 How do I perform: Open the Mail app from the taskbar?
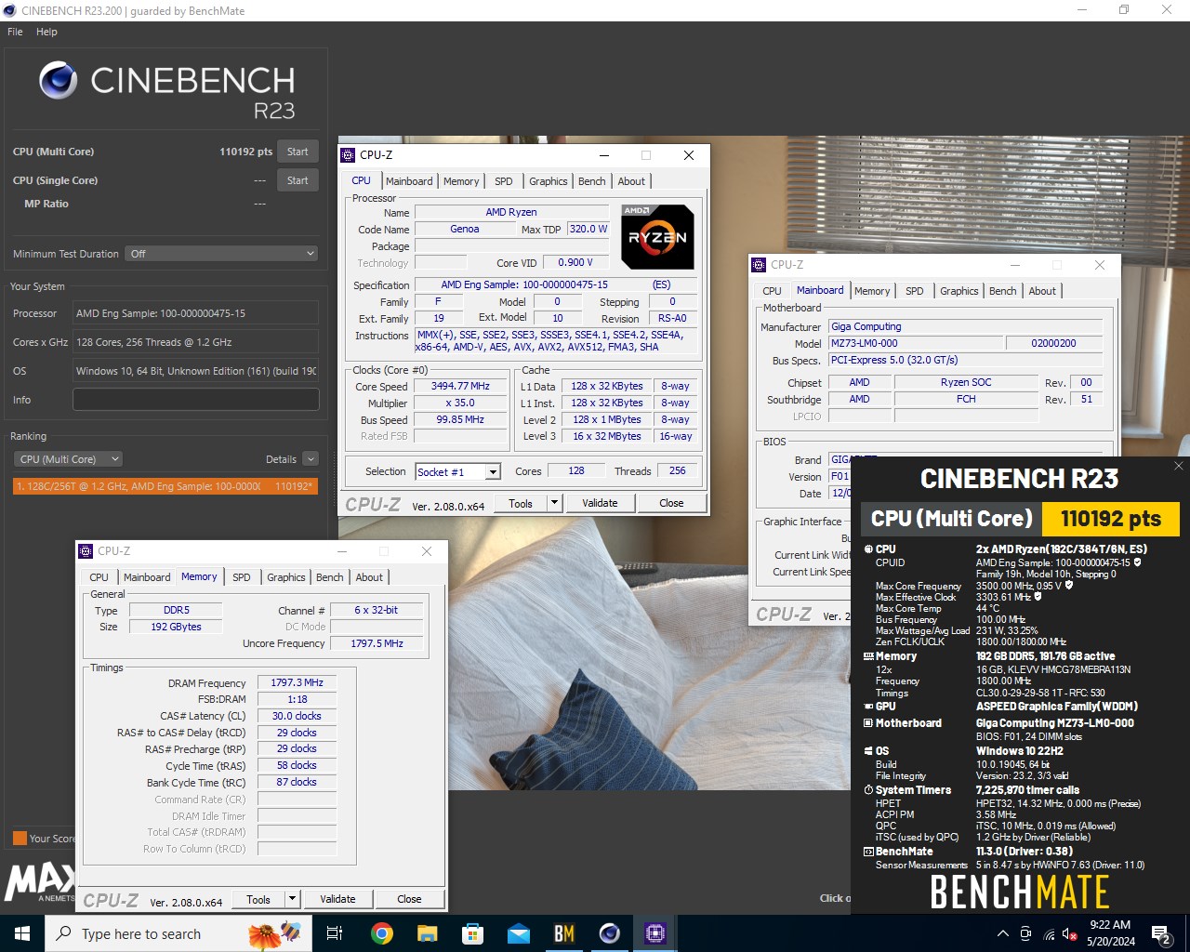pyautogui.click(x=518, y=933)
